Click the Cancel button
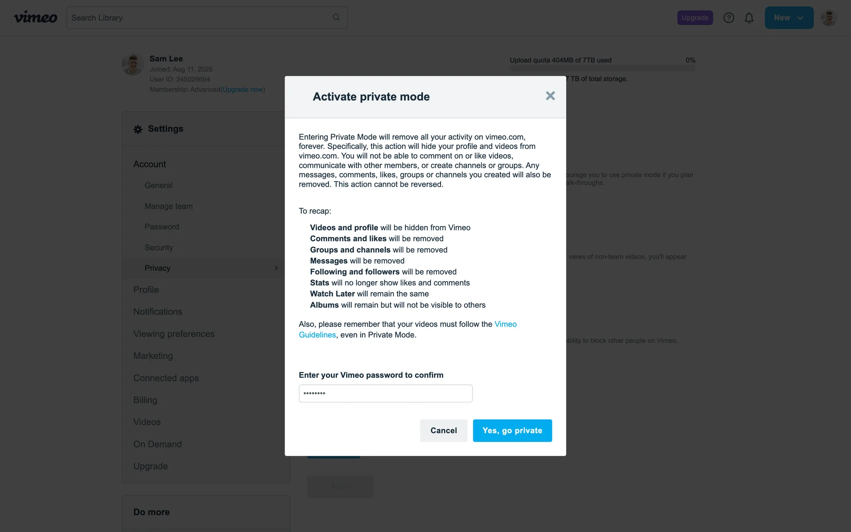851x532 pixels. 443,430
